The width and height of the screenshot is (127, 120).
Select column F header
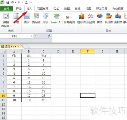pos(88,51)
